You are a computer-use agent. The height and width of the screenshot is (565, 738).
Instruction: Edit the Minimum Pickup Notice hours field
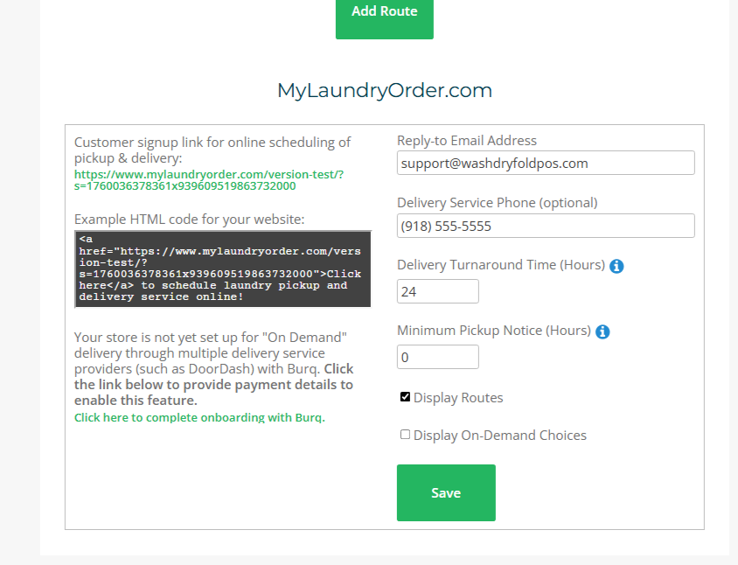pos(438,358)
